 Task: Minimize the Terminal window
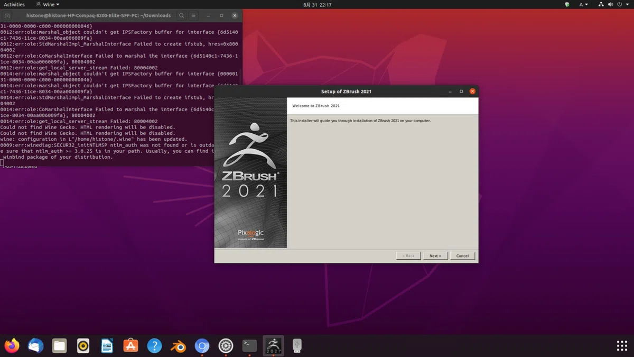pyautogui.click(x=209, y=15)
